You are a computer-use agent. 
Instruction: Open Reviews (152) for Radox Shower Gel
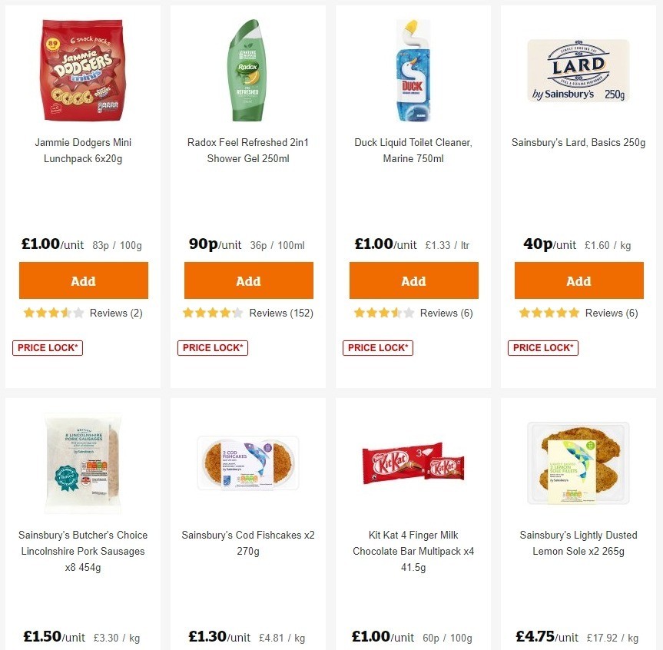point(279,313)
